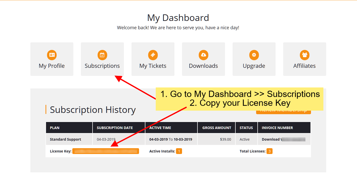Screen dimensions: 357x186
Task: Click the Active Installs label
Action: pyautogui.click(x=162, y=151)
